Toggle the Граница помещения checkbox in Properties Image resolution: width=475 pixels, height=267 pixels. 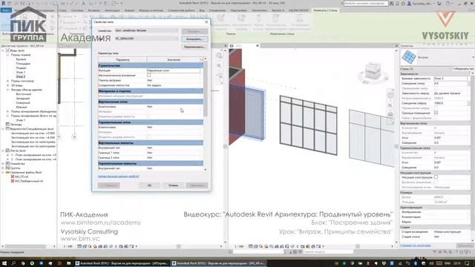(x=436, y=113)
